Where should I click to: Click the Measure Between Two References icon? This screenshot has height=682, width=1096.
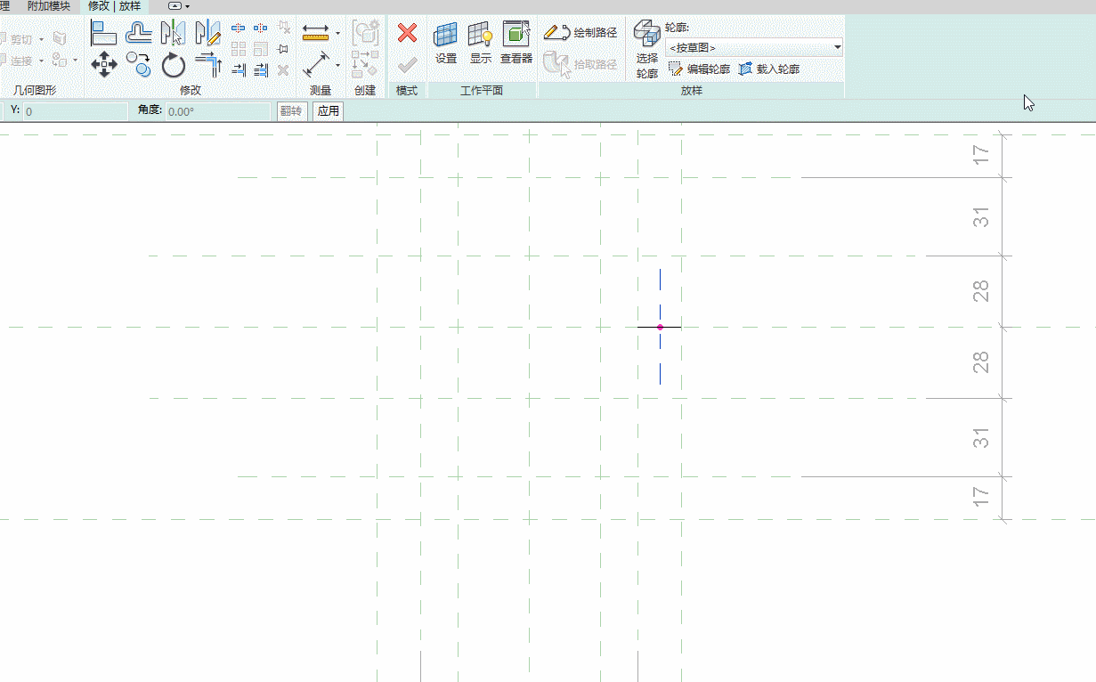point(315,34)
